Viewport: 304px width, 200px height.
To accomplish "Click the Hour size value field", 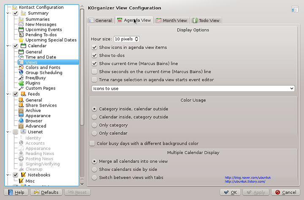I will (x=124, y=39).
